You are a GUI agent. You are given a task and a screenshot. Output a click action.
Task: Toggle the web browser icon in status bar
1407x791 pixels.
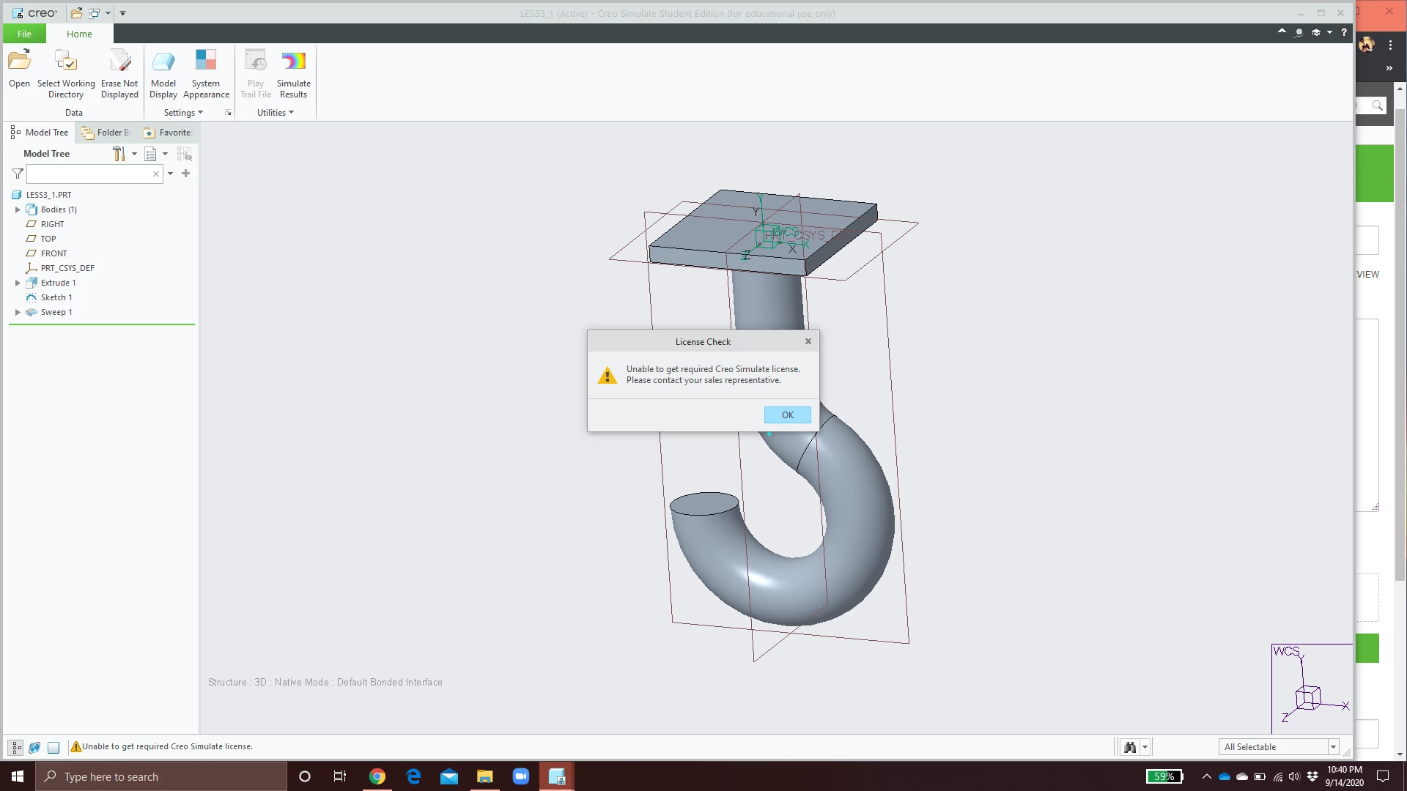click(x=34, y=747)
